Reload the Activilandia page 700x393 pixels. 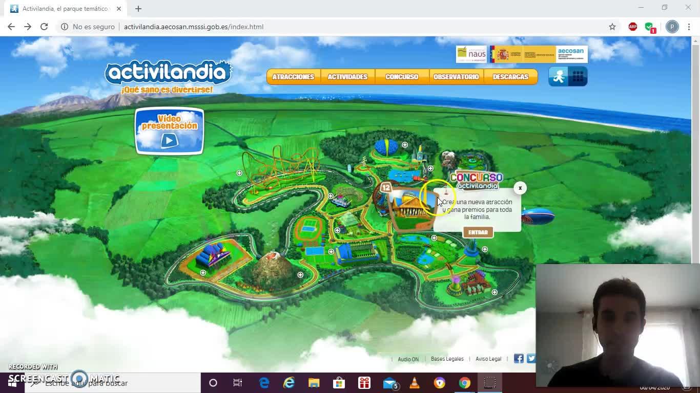[x=44, y=27]
